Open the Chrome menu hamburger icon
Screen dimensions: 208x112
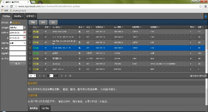(x=205, y=6)
